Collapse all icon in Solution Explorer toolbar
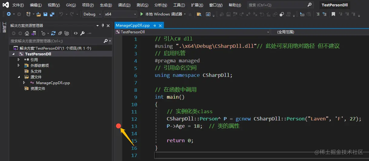 [x=60, y=33]
